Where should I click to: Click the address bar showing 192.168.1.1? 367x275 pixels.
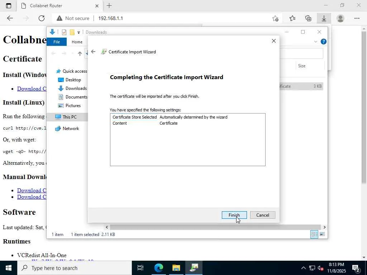[110, 18]
